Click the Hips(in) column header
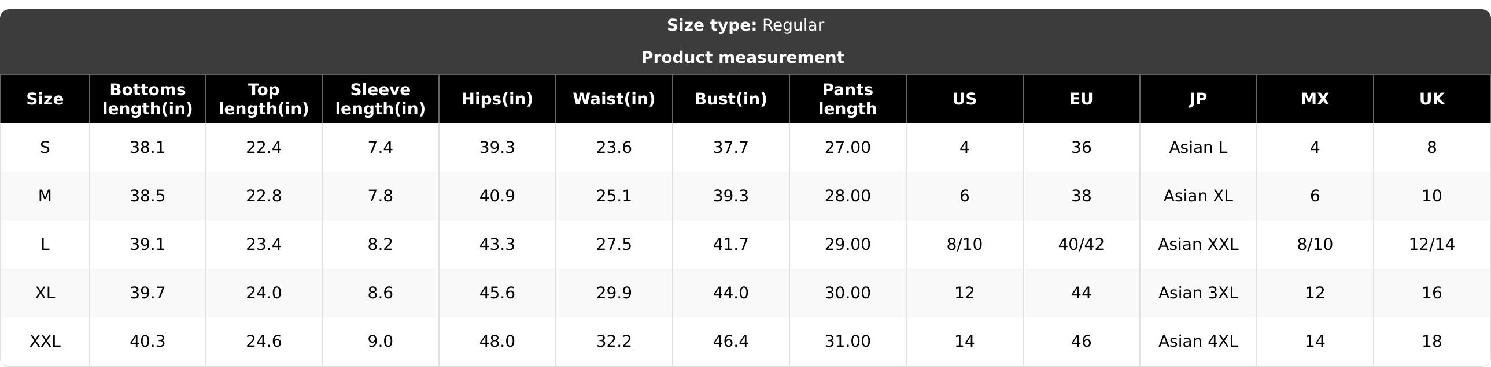1491x367 pixels. pyautogui.click(x=497, y=99)
